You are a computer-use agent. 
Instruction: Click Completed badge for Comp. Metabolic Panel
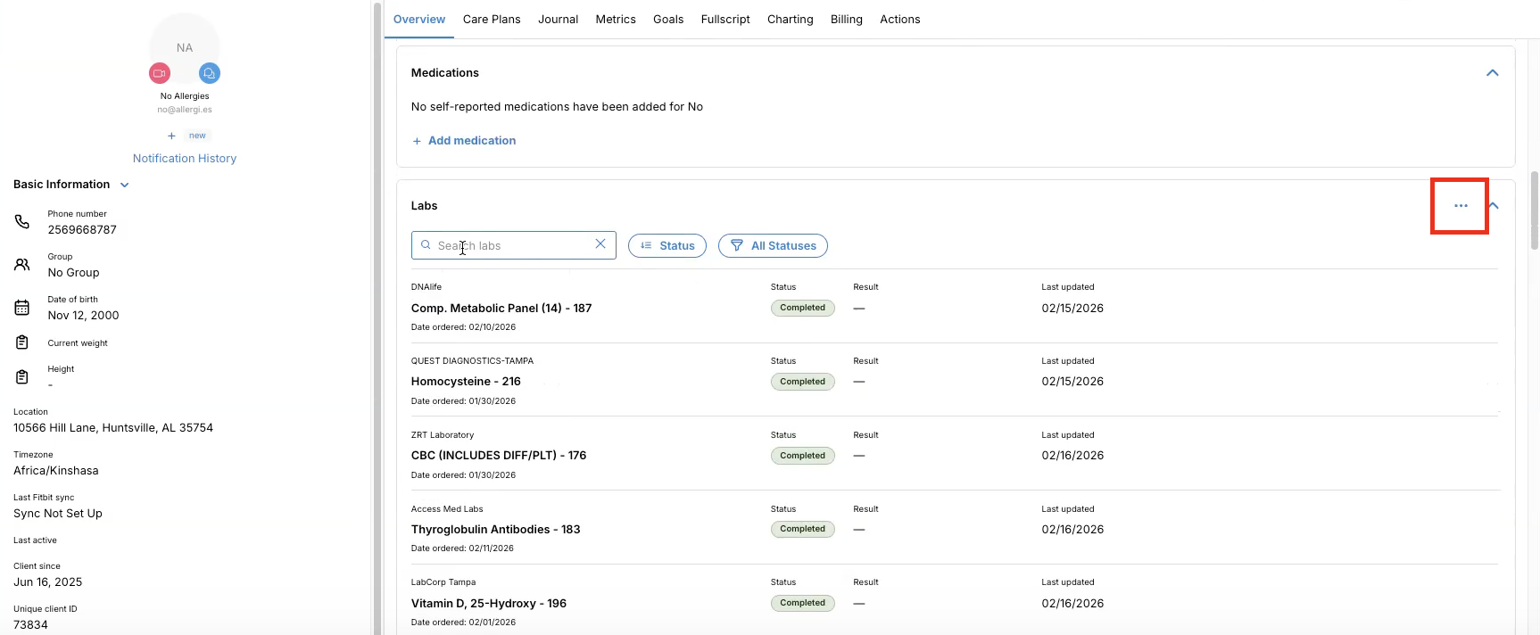click(x=803, y=308)
